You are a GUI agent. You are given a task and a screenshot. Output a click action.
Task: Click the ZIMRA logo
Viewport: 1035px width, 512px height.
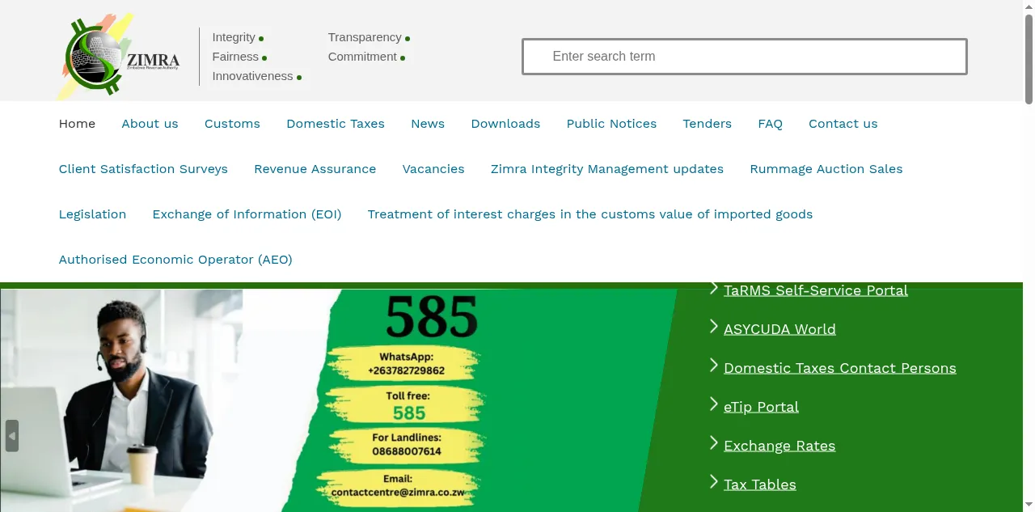coord(119,57)
